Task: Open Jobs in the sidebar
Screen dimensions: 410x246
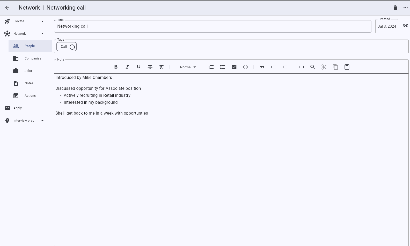Action: 28,71
